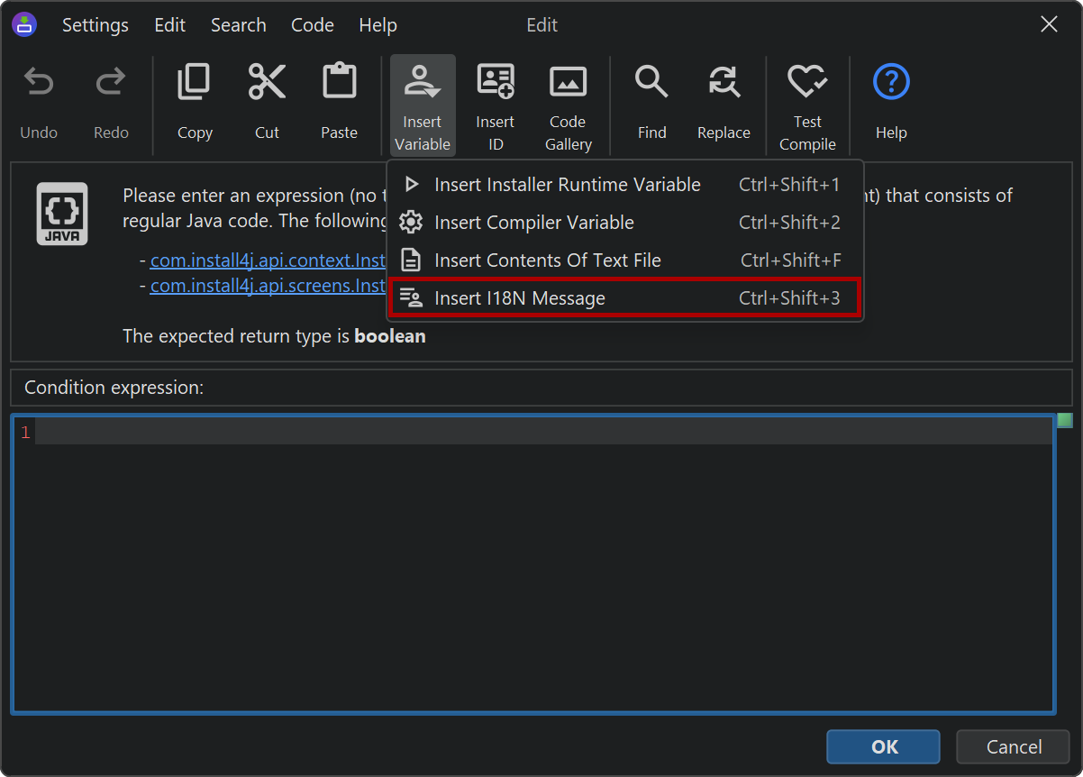Click the Copy toolbar icon

[195, 83]
